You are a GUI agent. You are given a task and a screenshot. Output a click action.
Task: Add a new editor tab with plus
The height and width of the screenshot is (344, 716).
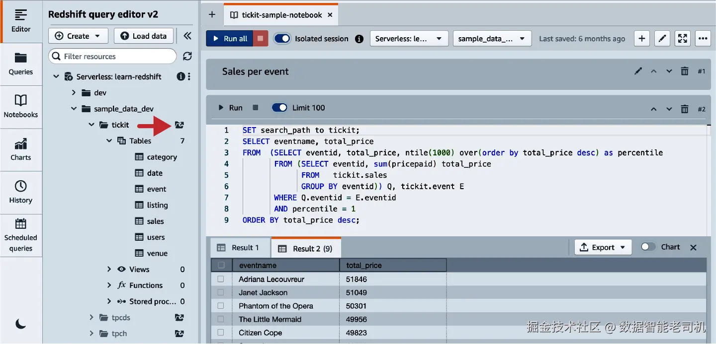(x=212, y=14)
